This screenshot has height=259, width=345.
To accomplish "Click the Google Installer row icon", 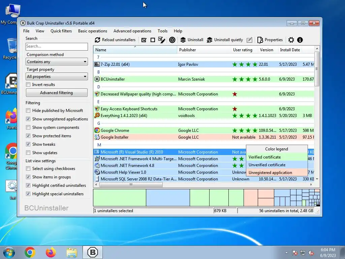I will click(x=97, y=137).
